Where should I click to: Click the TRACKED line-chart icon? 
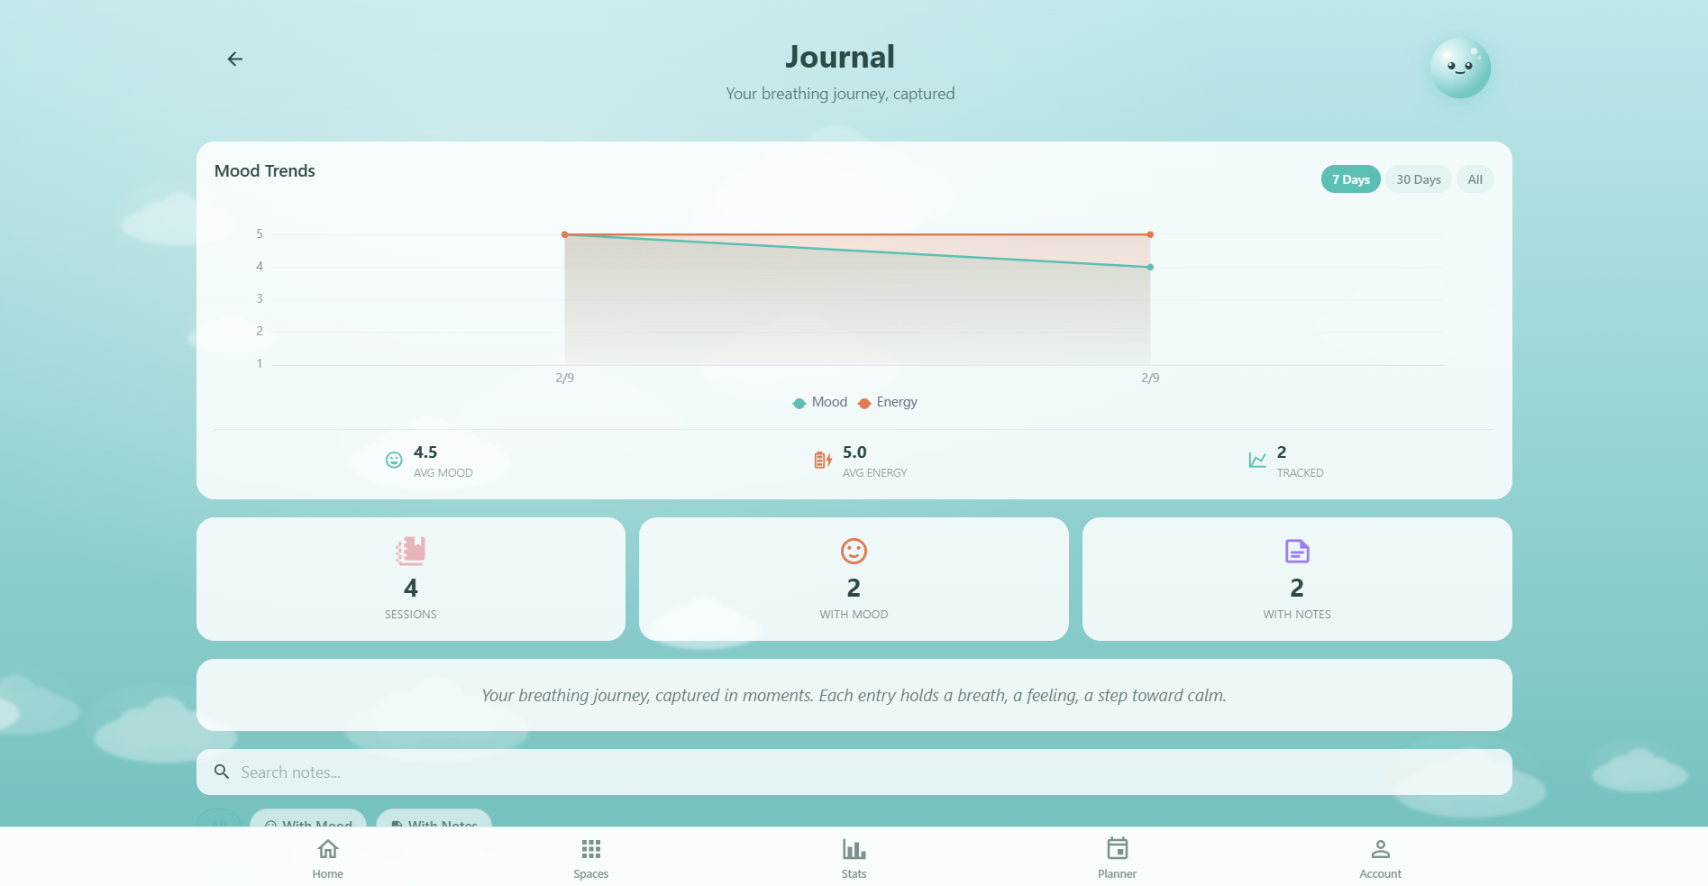[x=1258, y=459]
